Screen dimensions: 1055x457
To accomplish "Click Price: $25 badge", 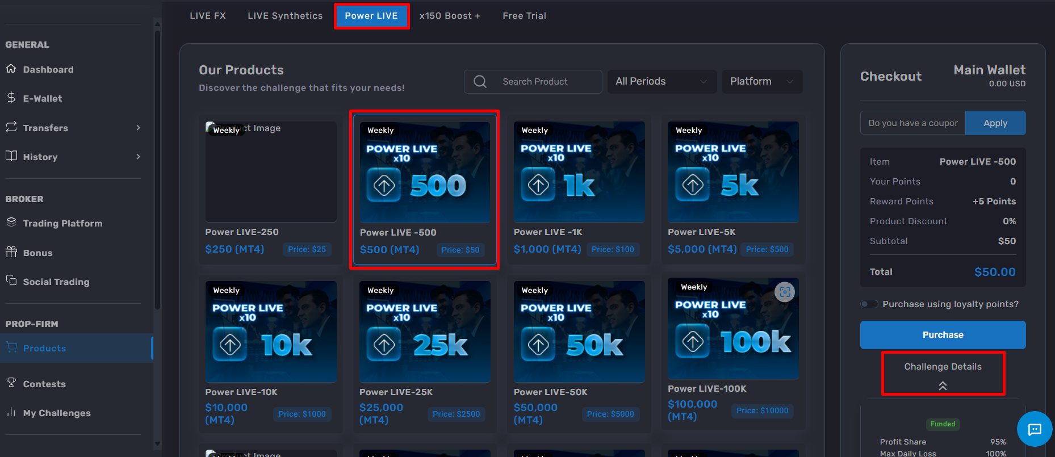I will tap(307, 249).
